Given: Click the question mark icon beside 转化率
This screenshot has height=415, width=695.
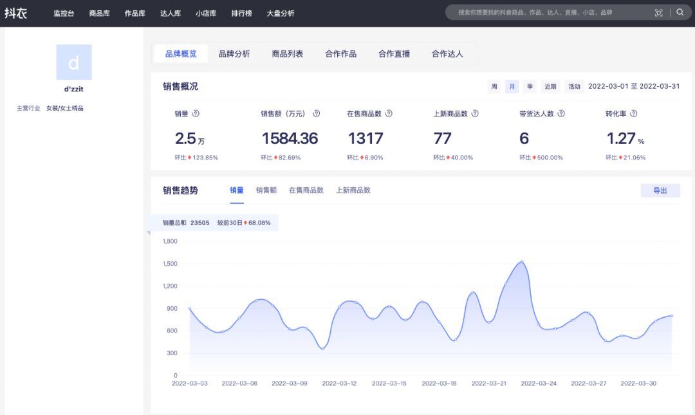Looking at the screenshot, I should click(x=635, y=113).
